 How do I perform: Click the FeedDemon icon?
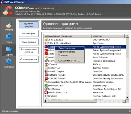click(x=46, y=89)
